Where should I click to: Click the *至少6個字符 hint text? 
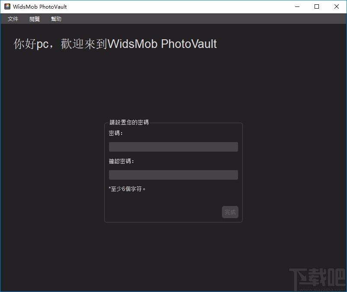(x=128, y=189)
